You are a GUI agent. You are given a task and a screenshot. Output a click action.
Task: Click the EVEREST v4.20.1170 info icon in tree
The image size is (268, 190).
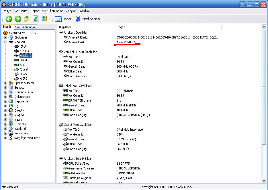tap(5, 33)
